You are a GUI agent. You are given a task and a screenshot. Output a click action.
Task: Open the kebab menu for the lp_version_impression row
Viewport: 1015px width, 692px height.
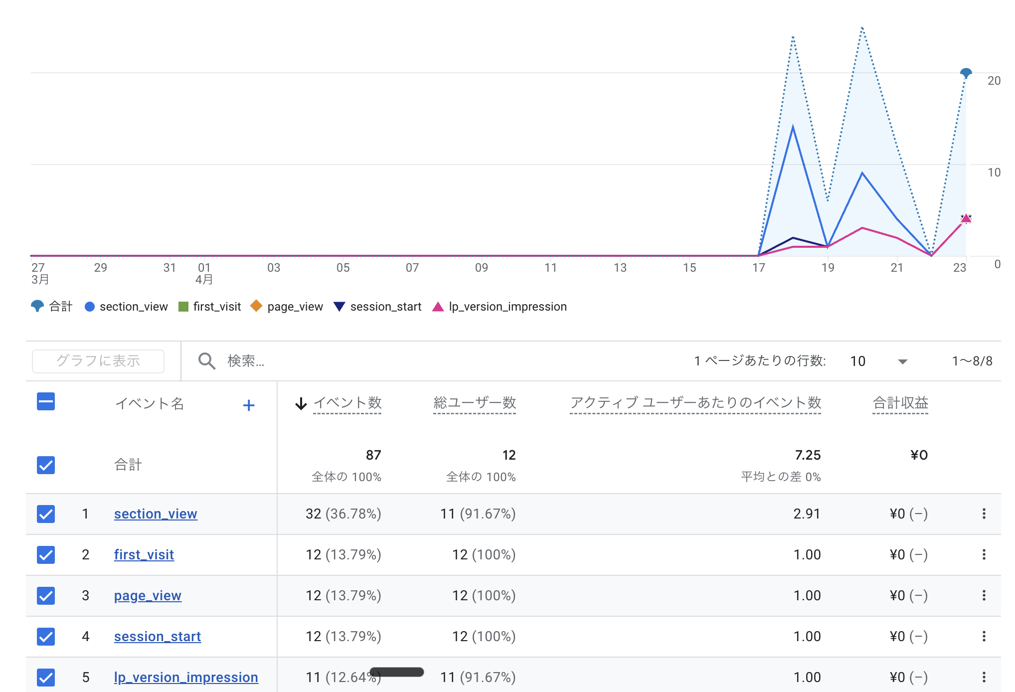coord(984,677)
